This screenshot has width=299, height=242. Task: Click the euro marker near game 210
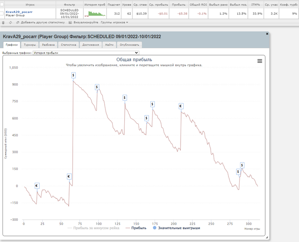(181, 106)
